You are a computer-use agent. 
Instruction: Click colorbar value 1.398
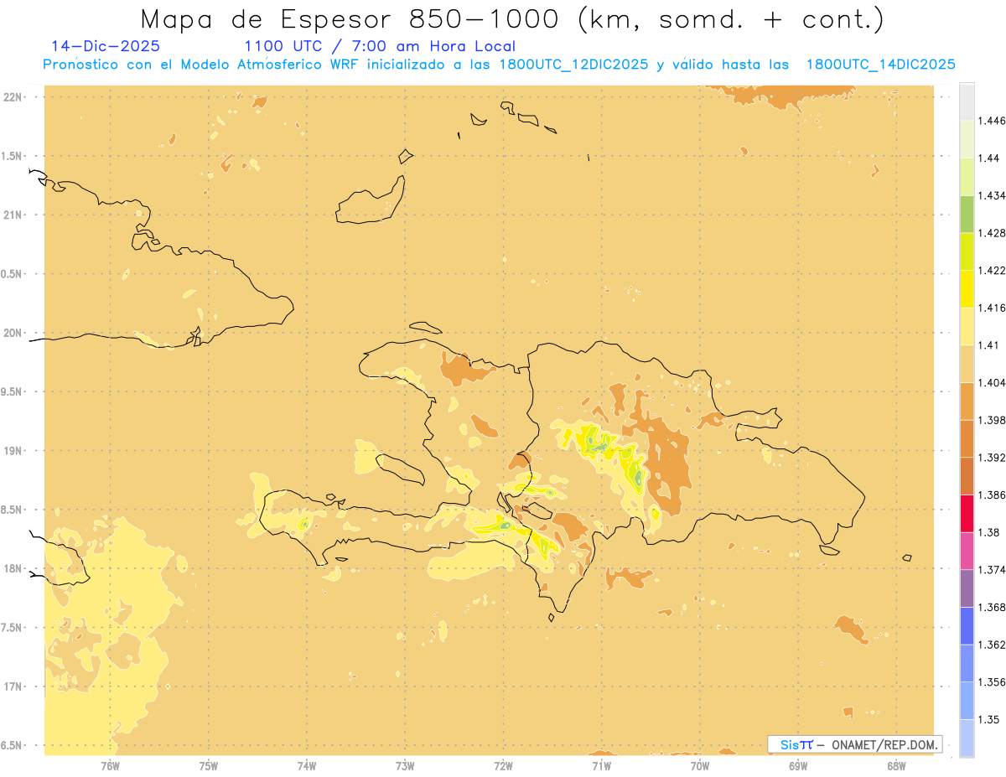pyautogui.click(x=992, y=420)
